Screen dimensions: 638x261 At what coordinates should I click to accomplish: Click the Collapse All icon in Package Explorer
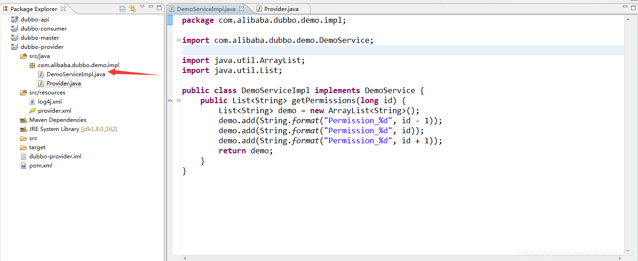coord(122,8)
